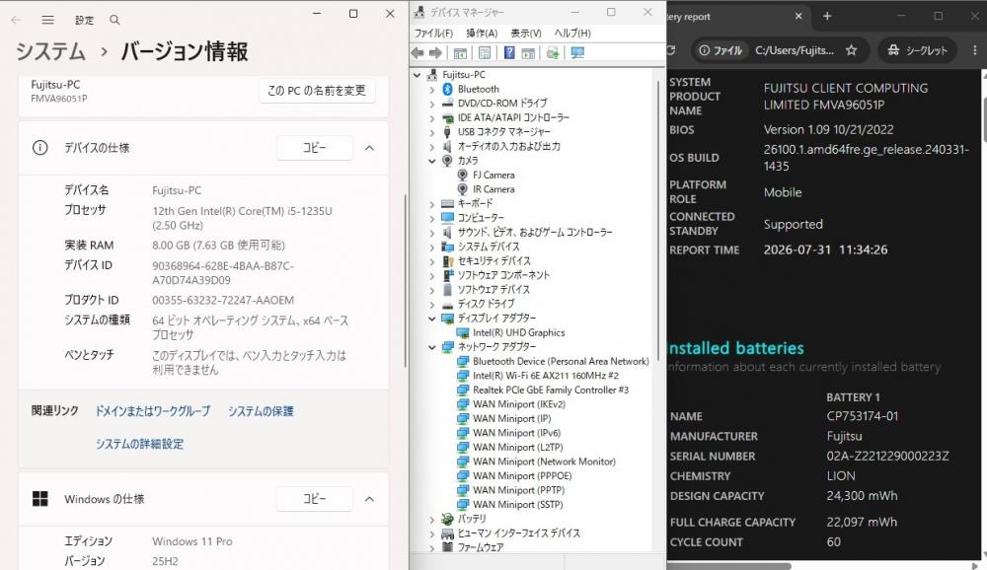Viewport: 987px width, 570px height.
Task: Open new browser tab with plus
Action: pos(827,17)
